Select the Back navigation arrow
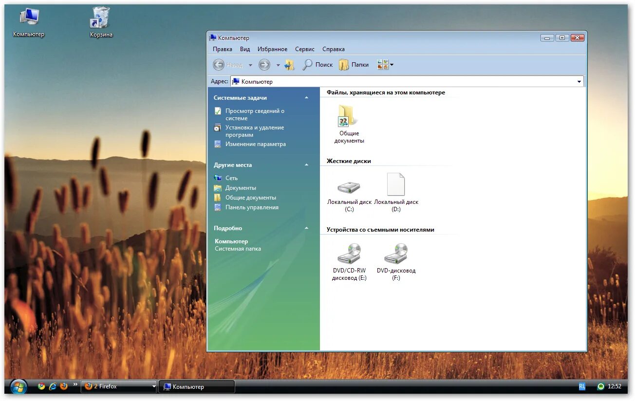635x401 pixels. [219, 64]
